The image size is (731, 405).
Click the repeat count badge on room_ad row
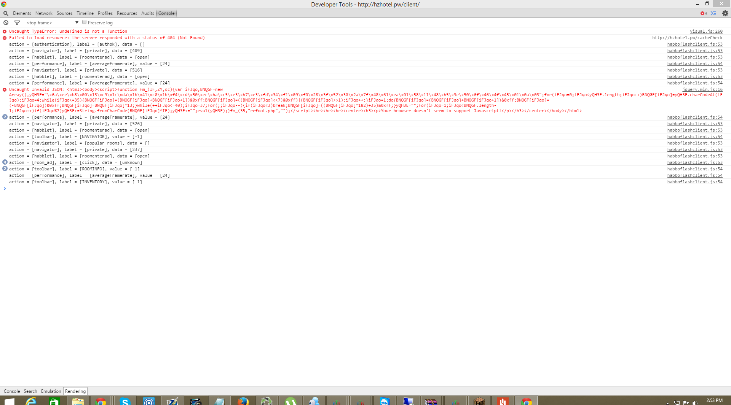5,162
